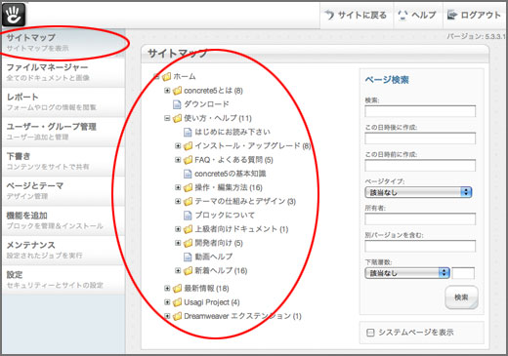Click the ホーム folder icon

tap(166, 77)
